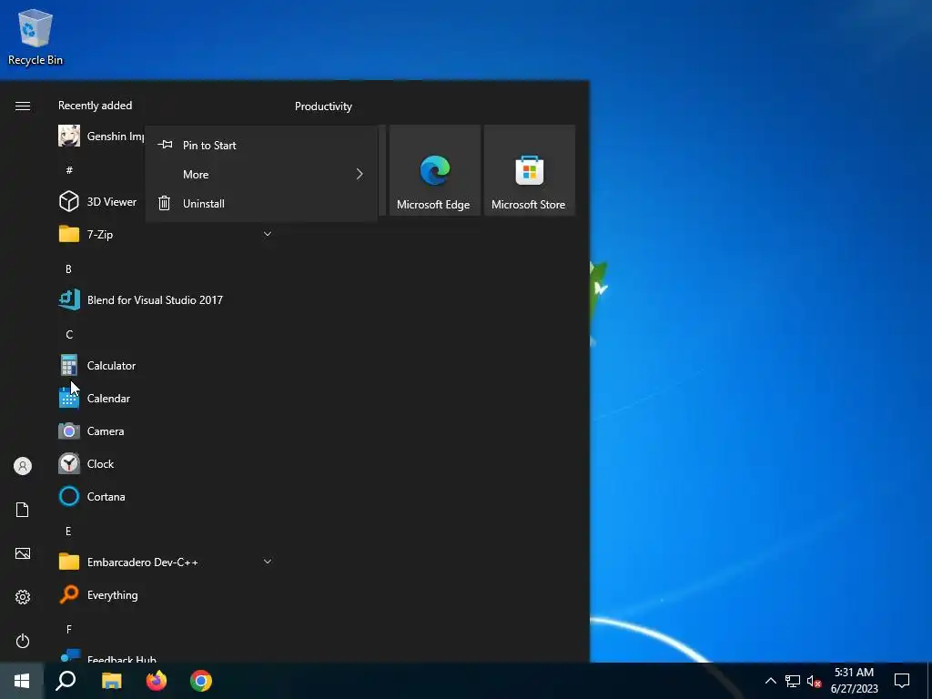This screenshot has width=932, height=699.
Task: Click the Recently added heading
Action: (x=95, y=106)
